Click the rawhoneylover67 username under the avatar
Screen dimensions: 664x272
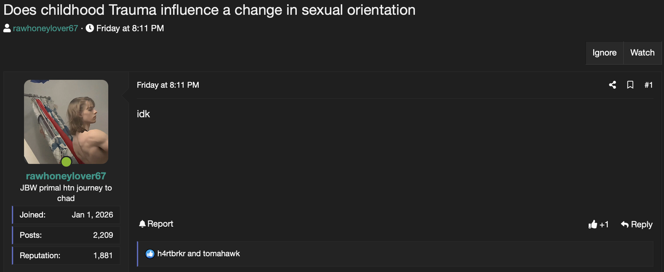coord(66,176)
